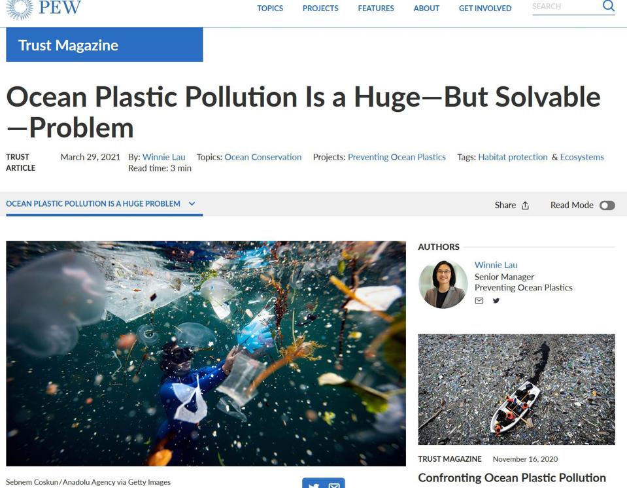Click the search magnifying glass icon
Viewport: 627px width, 488px height.
click(608, 6)
